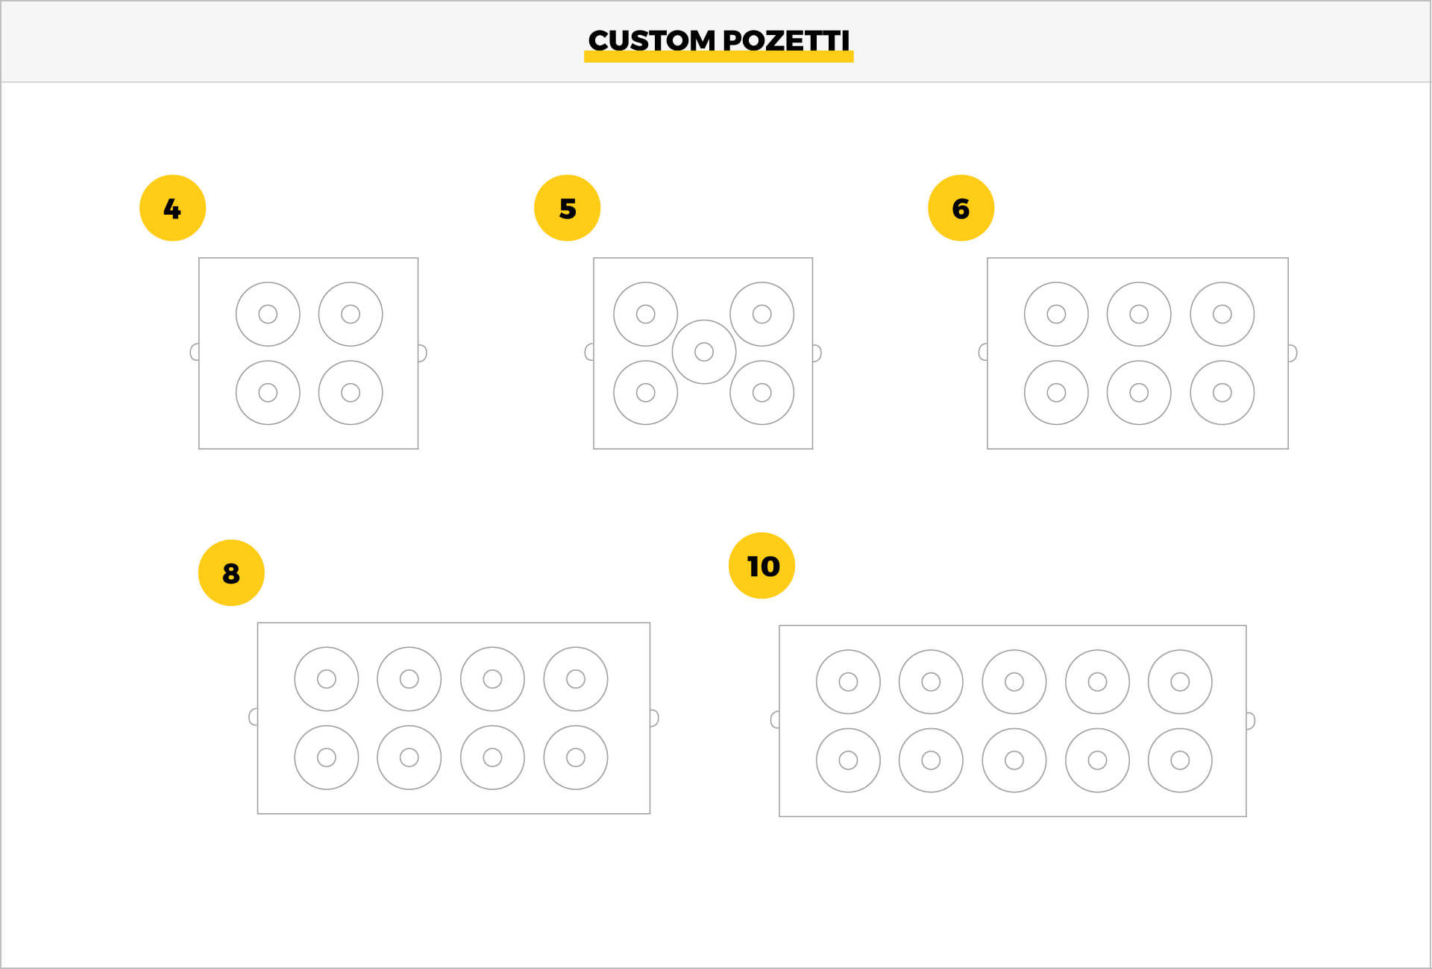Select top-right well of the 10-pozetti layout
This screenshot has width=1432, height=969.
[x=1180, y=681]
